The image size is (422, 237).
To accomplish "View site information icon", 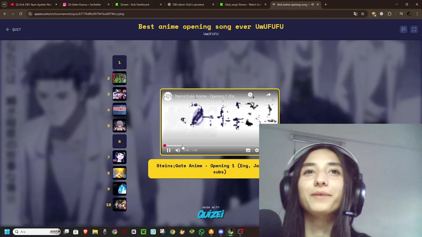I will tap(30, 14).
